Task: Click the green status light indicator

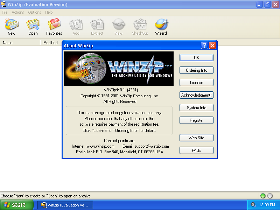Action: coord(263,196)
